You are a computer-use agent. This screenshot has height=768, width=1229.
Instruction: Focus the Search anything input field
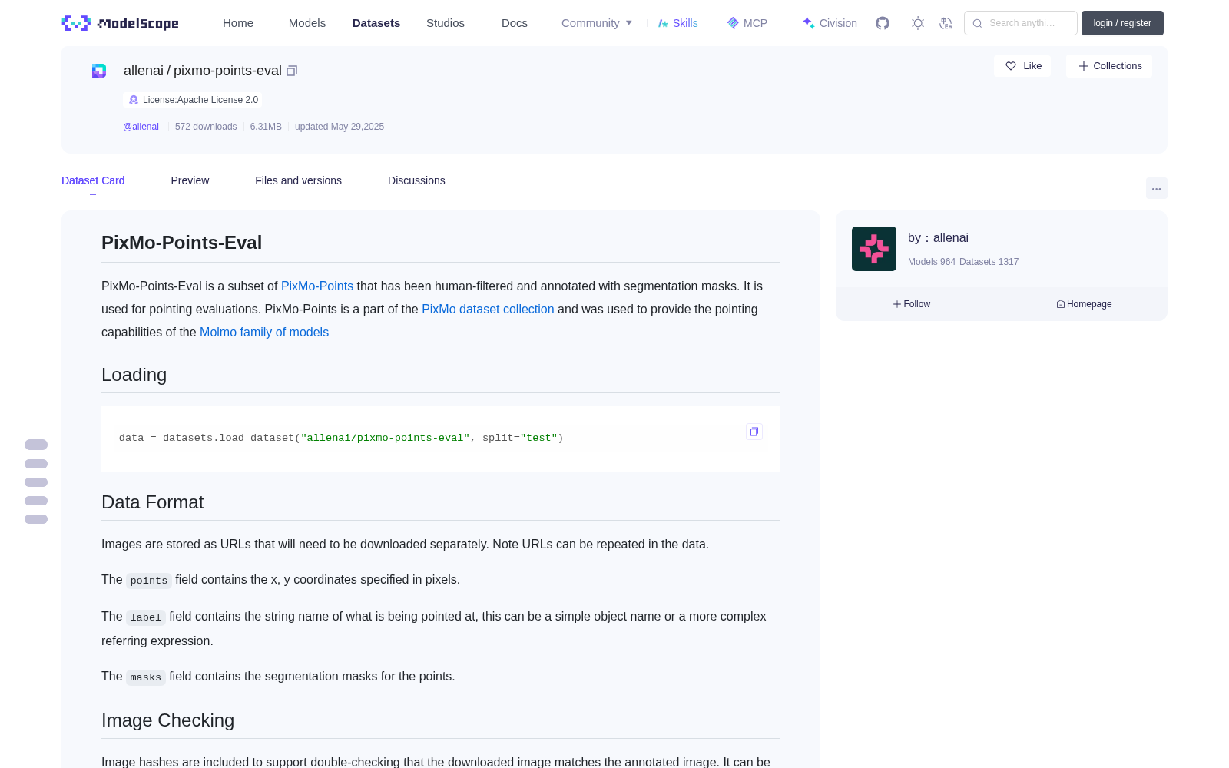click(x=1020, y=23)
